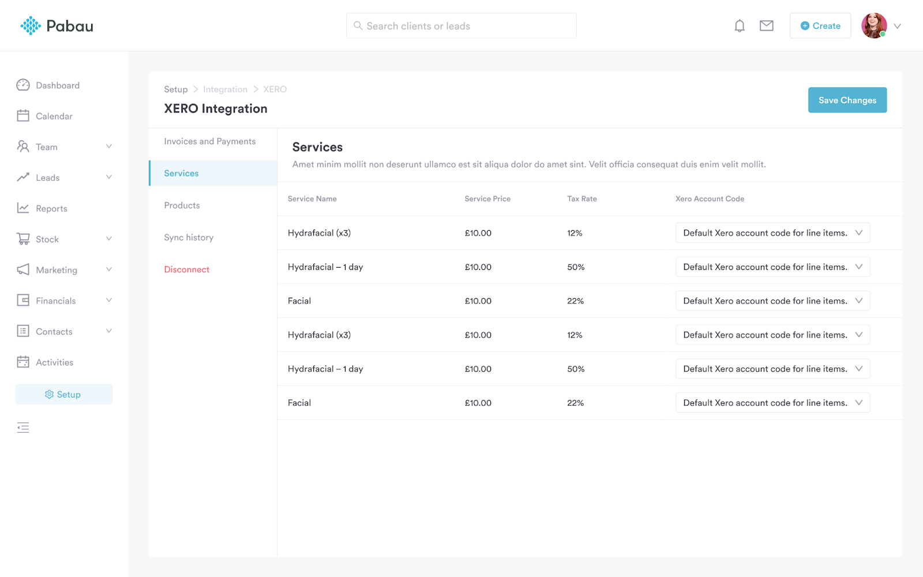Click the user profile avatar
This screenshot has height=577, width=923.
tap(874, 26)
